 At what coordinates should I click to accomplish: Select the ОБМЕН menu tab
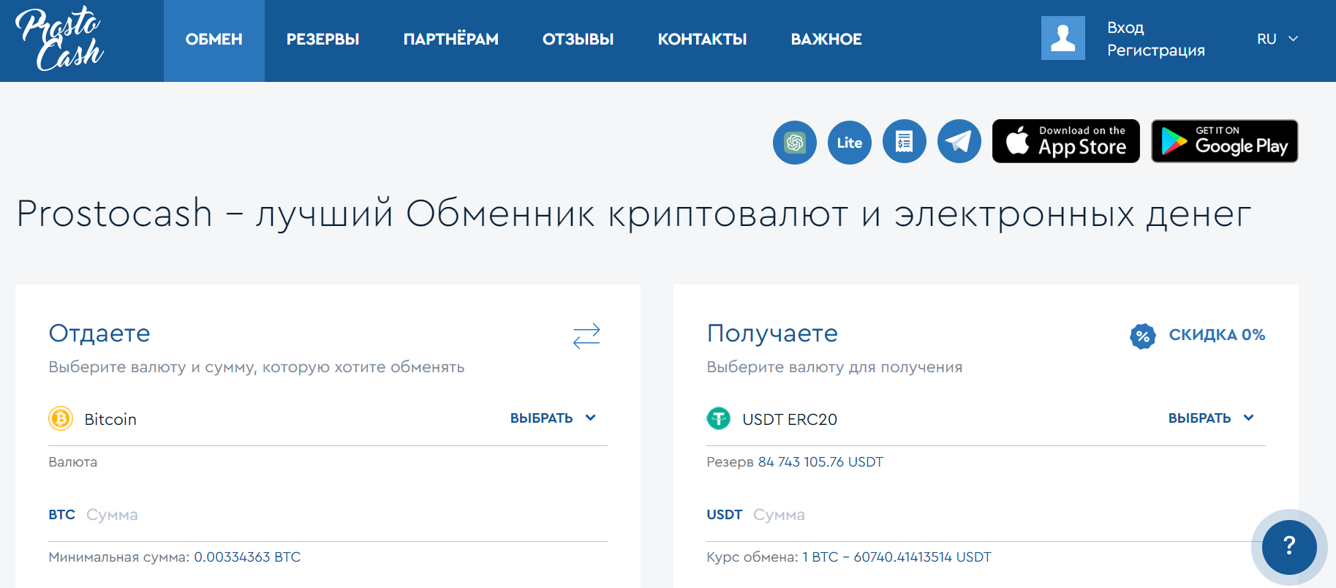click(214, 40)
